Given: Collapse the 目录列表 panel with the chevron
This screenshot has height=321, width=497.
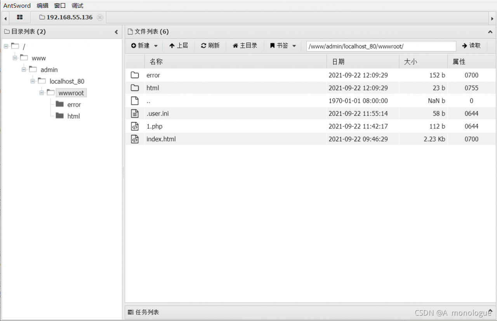Looking at the screenshot, I should coord(116,32).
